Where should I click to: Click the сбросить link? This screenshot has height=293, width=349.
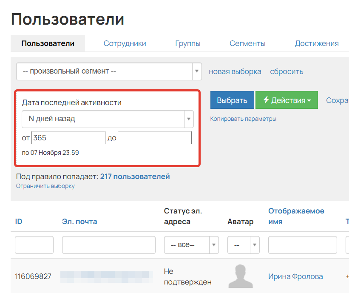pyautogui.click(x=287, y=71)
